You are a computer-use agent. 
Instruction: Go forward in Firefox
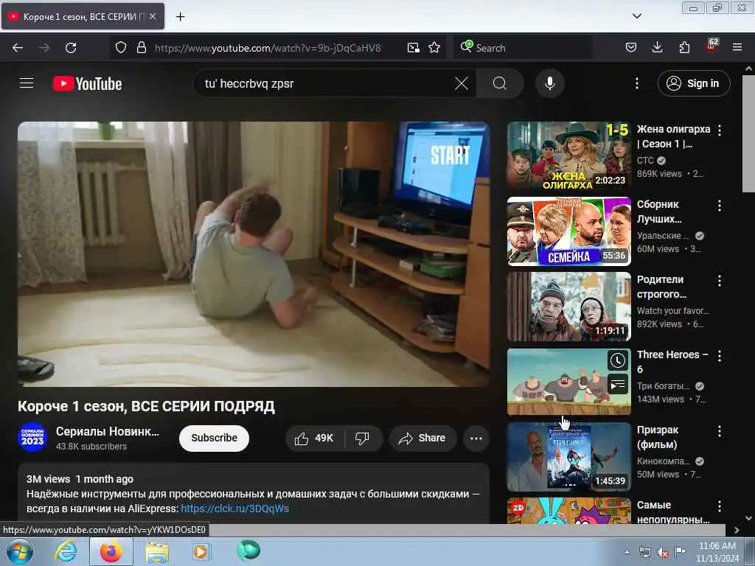pyautogui.click(x=44, y=48)
